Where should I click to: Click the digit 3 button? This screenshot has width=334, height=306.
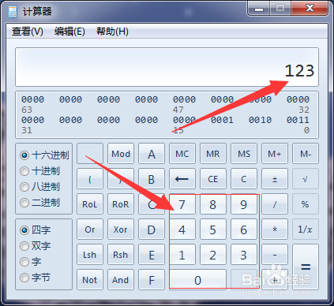coord(244,255)
